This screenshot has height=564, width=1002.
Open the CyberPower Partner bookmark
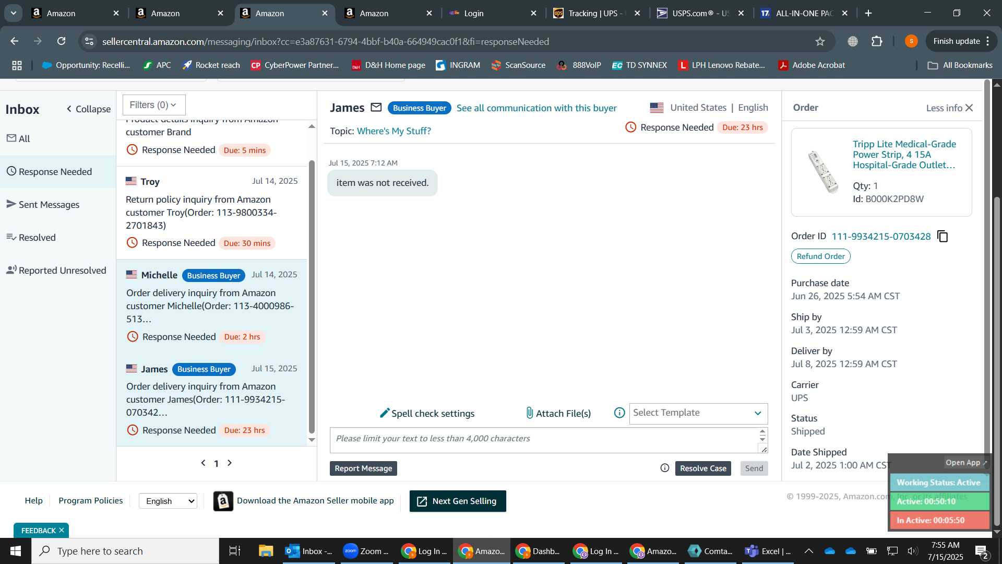[x=295, y=65]
